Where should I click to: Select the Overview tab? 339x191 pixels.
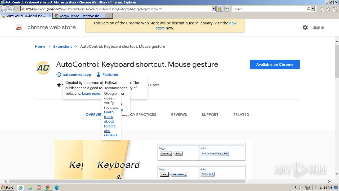point(93,115)
